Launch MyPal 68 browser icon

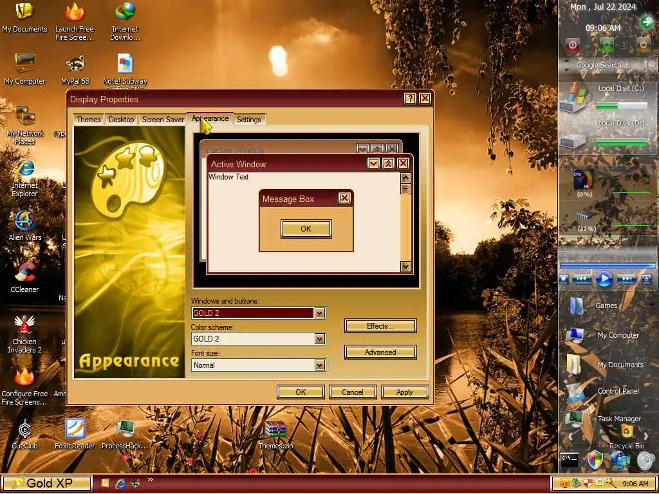tap(75, 69)
